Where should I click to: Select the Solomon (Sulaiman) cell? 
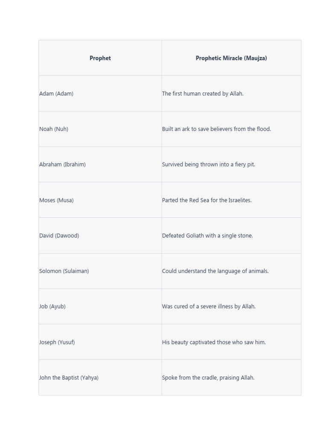64,271
